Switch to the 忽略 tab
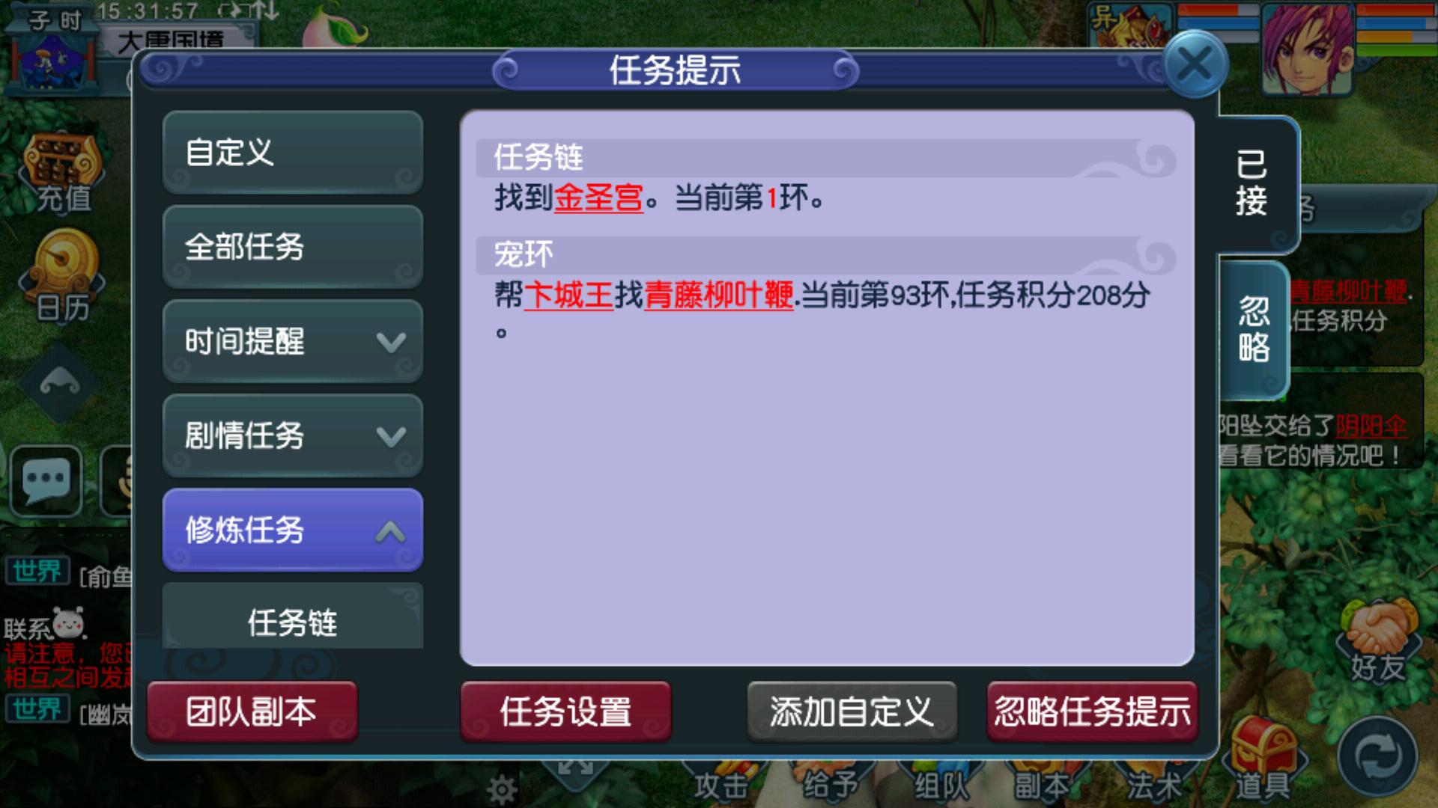 tap(1254, 330)
